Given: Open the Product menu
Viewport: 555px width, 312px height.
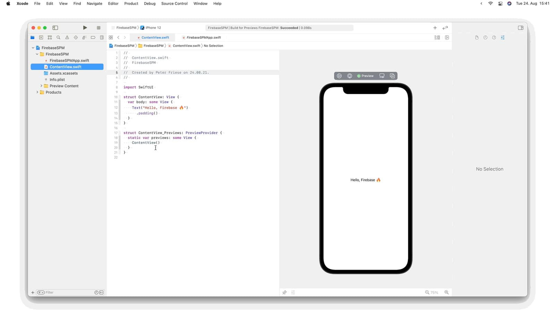Looking at the screenshot, I should (131, 3).
